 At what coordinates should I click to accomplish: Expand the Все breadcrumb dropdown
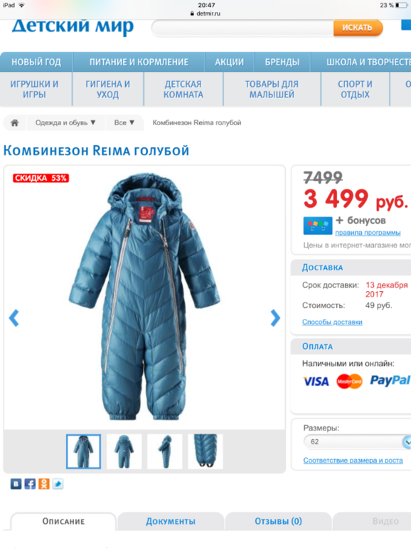click(x=124, y=122)
